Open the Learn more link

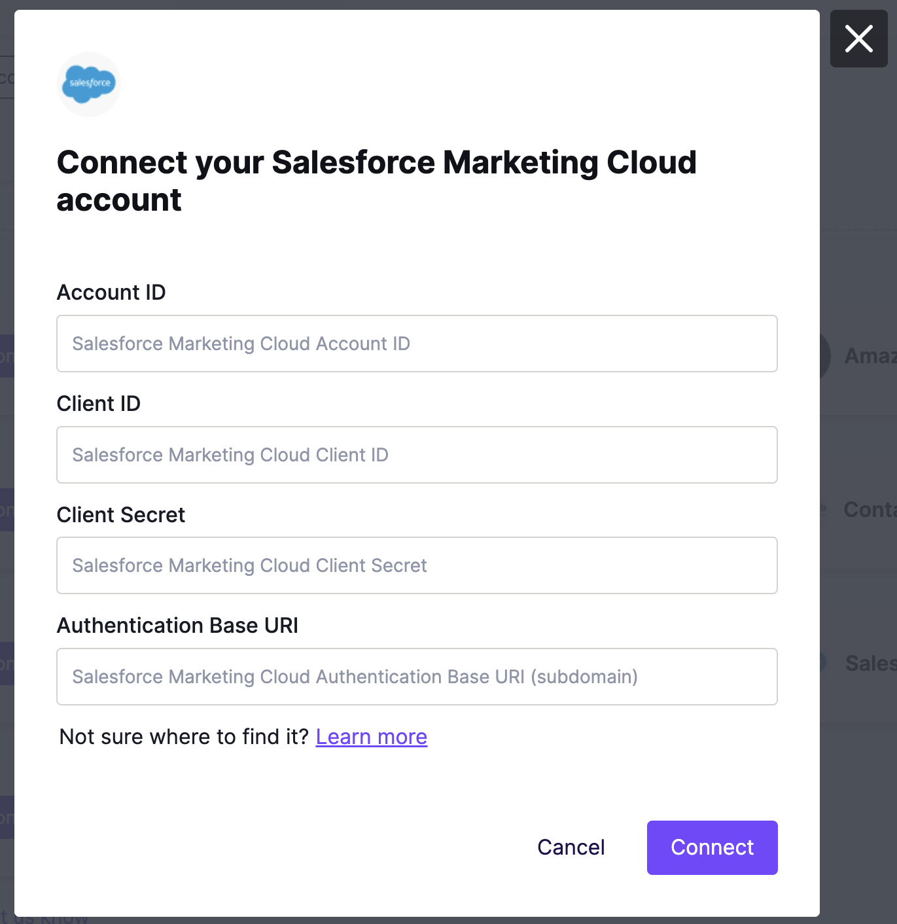click(372, 737)
